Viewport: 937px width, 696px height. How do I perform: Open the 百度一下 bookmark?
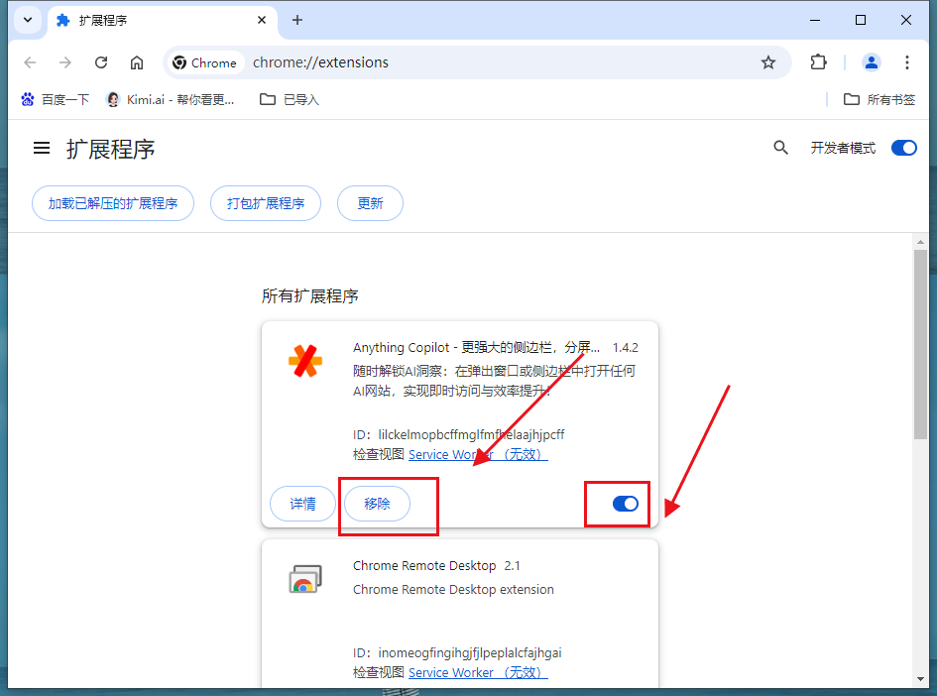point(55,100)
